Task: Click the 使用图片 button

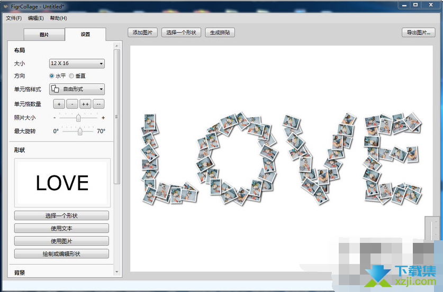Action: click(x=61, y=241)
